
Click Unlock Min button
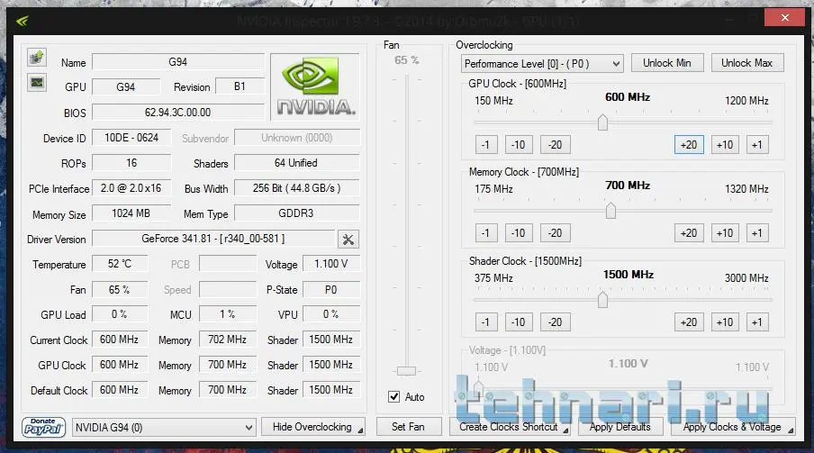667,63
